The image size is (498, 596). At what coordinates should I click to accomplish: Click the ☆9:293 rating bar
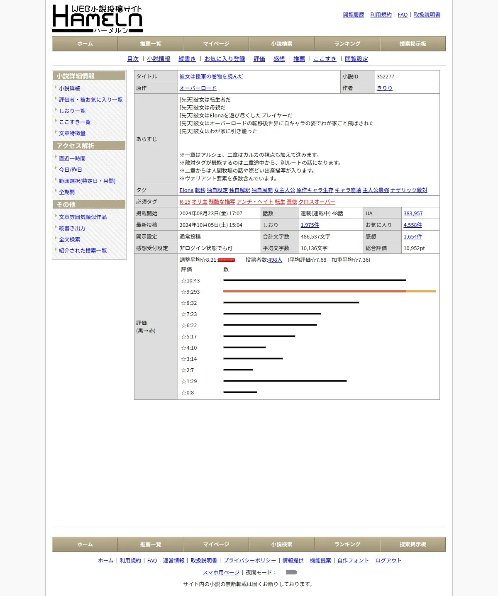point(330,292)
